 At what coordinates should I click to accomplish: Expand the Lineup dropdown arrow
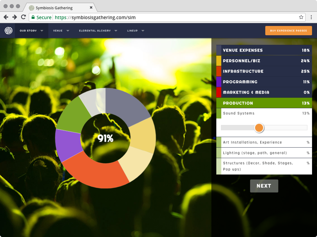[x=143, y=31]
